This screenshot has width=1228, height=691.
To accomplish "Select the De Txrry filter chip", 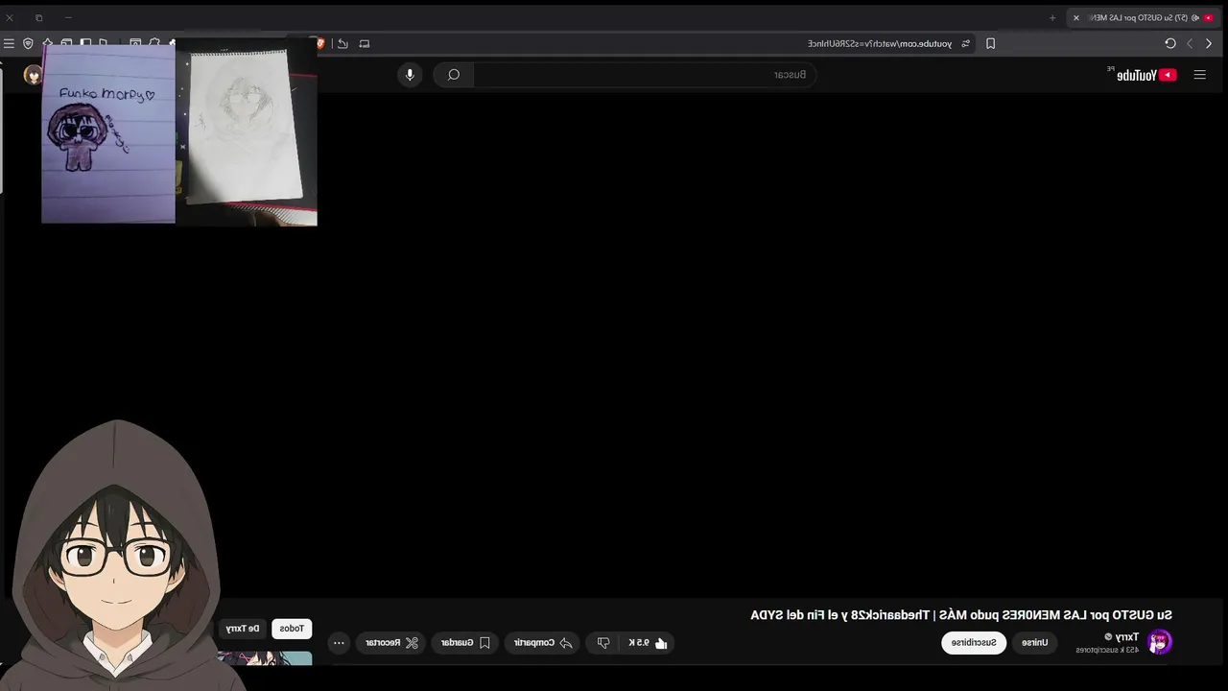I will (x=243, y=629).
